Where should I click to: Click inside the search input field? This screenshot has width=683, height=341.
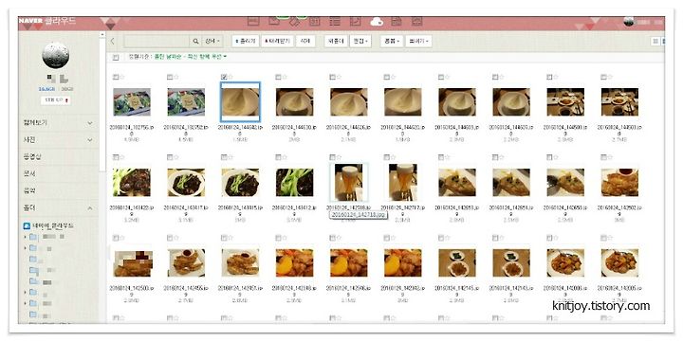coord(157,42)
